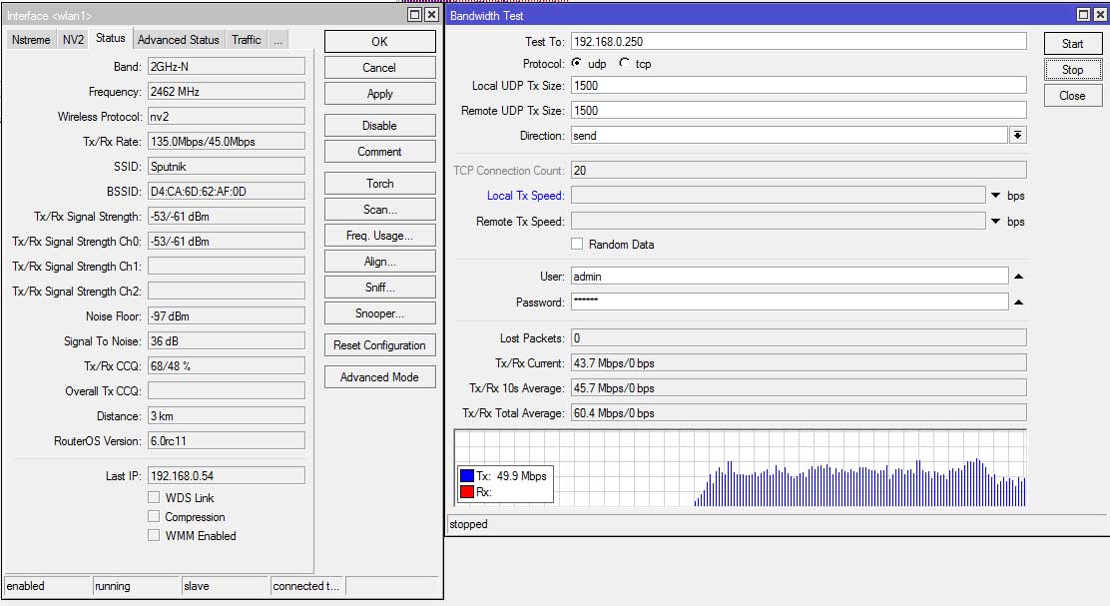Toggle the WMM Enabled checkbox

pos(154,535)
